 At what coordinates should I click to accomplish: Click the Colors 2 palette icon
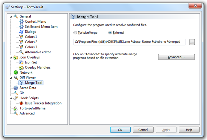coord(21,42)
